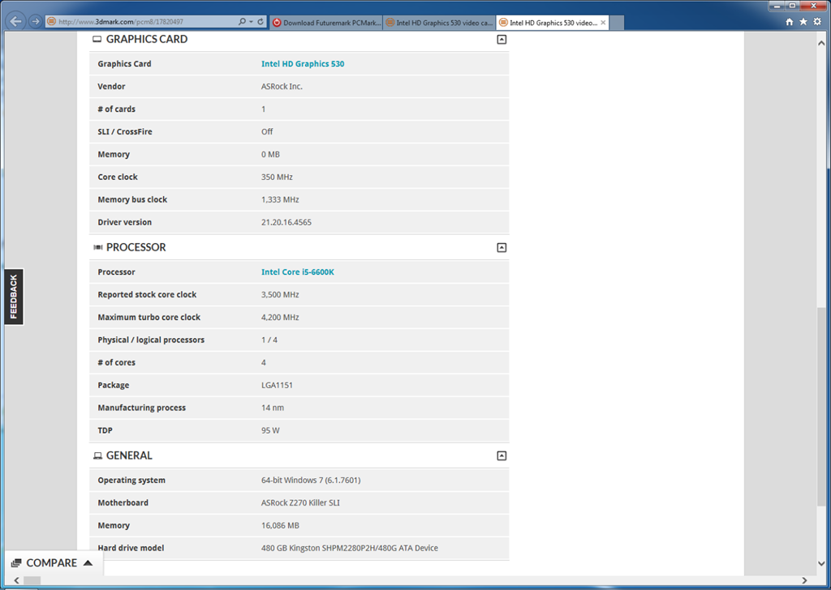Screen dimensions: 831x590
Task: Collapse the Graphics Card section
Action: 502,39
